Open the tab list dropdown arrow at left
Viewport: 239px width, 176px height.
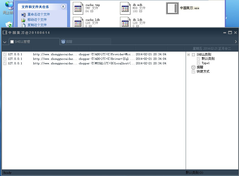[4, 42]
